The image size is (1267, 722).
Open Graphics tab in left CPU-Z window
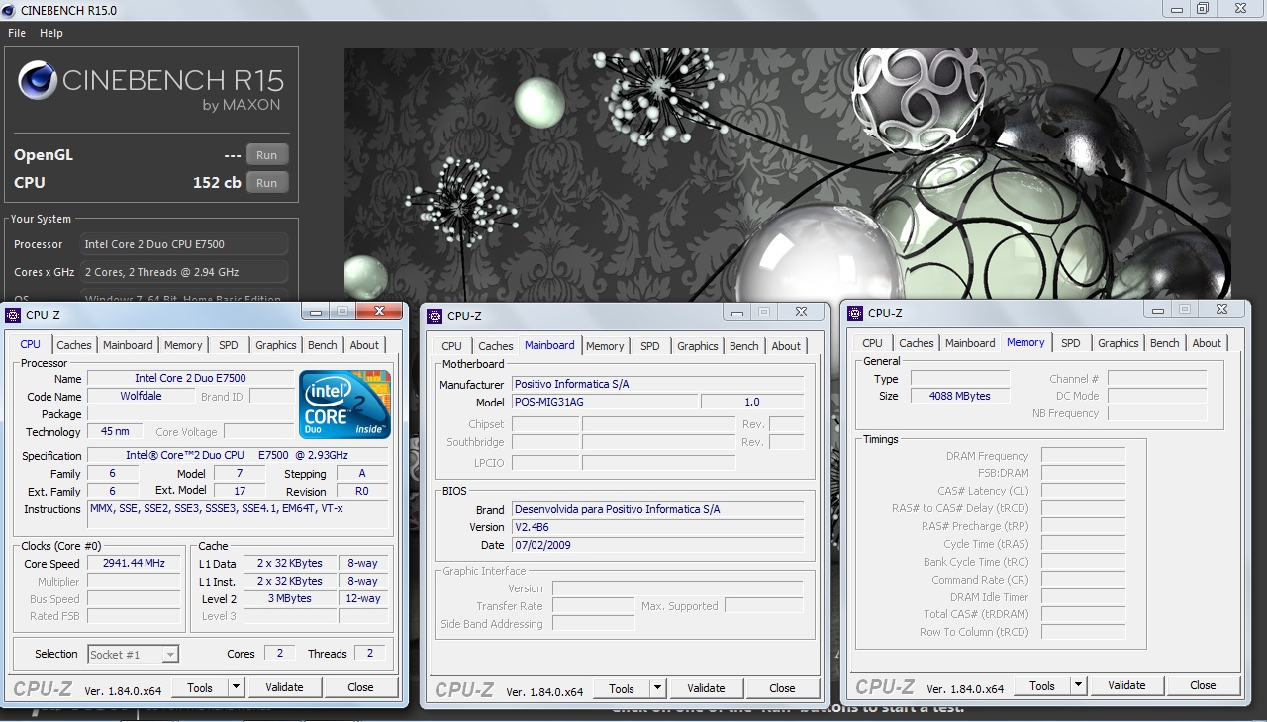coord(276,345)
